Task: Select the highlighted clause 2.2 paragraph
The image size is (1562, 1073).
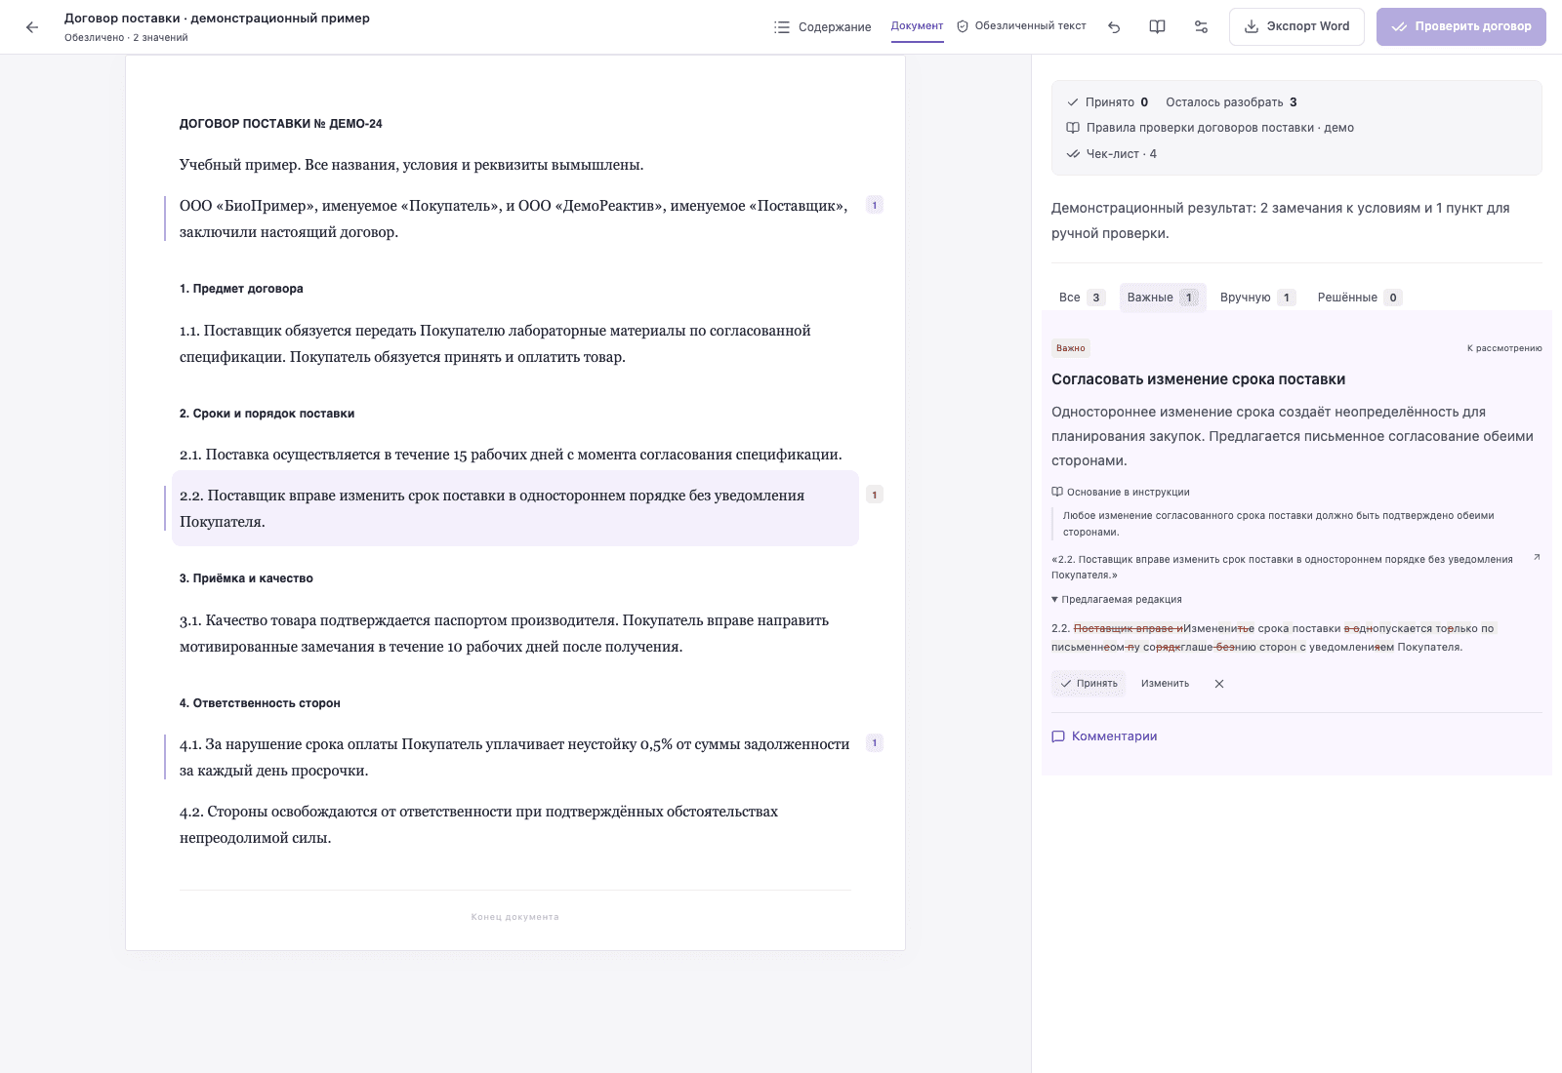Action: pos(514,508)
